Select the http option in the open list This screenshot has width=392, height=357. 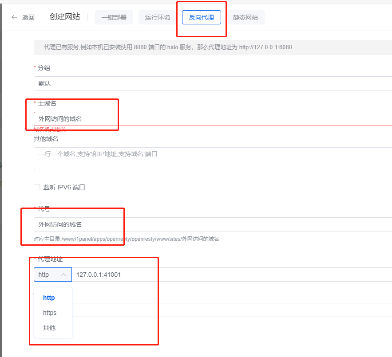[x=49, y=298]
